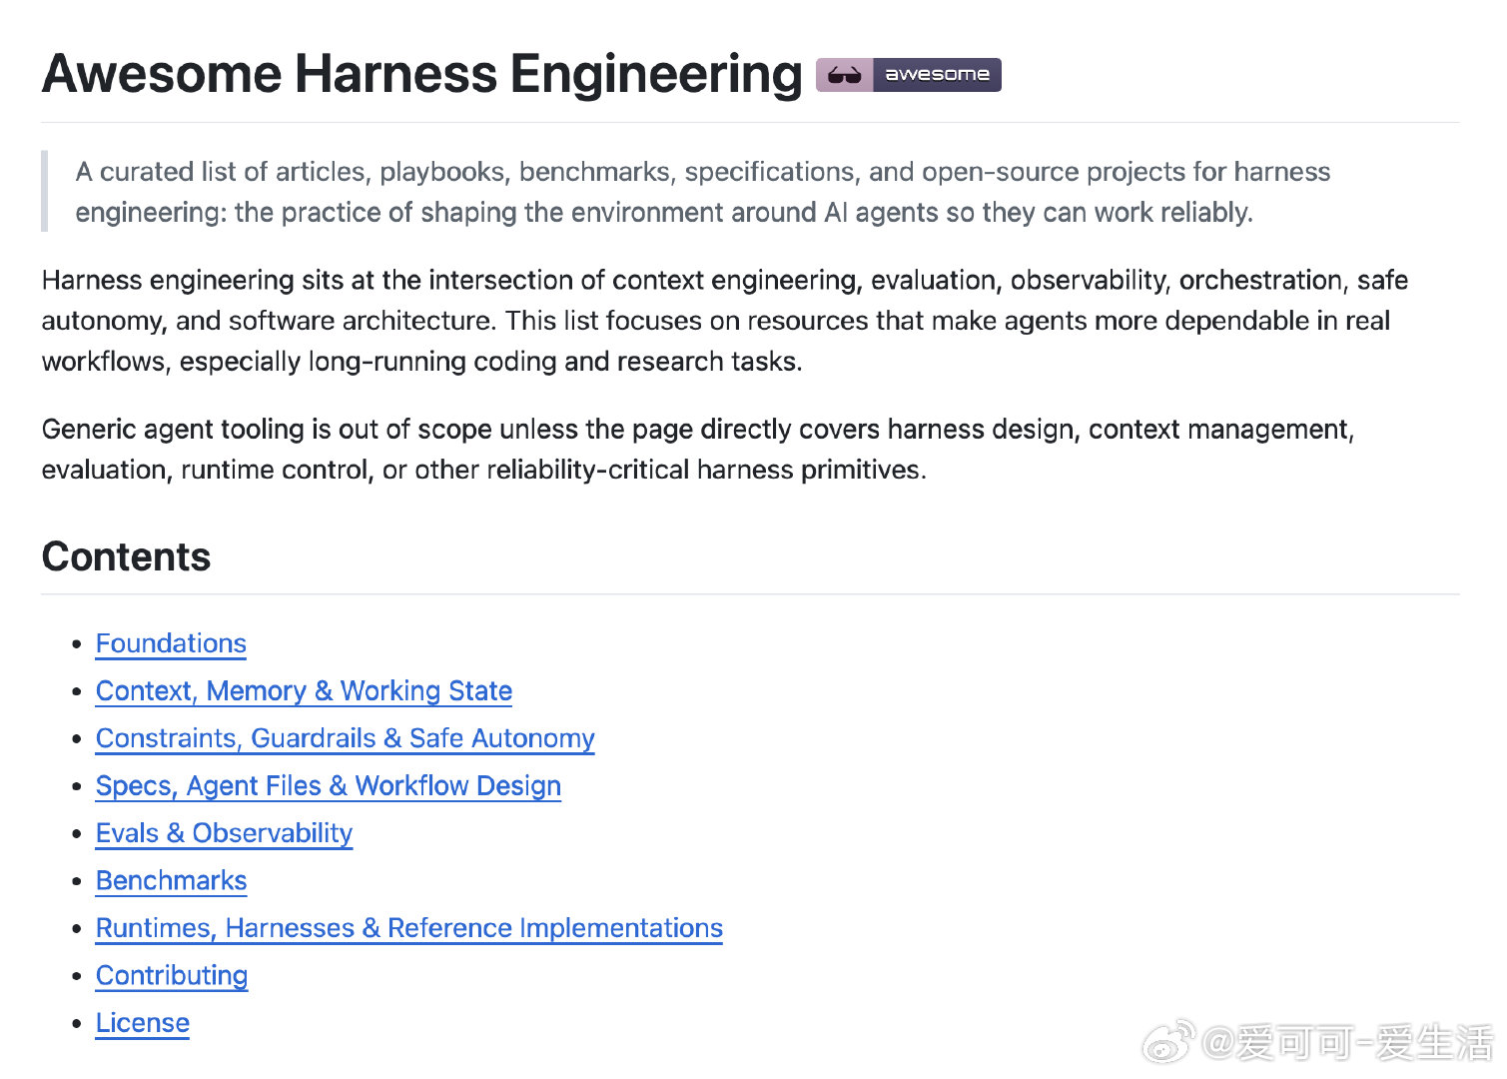Click the sunglasses icon on the awesome badge

845,75
